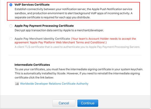Screen dimensions: 151x109
Task: Click the Apple Pay Payment Processing Certificate heading
Action: [44, 26]
